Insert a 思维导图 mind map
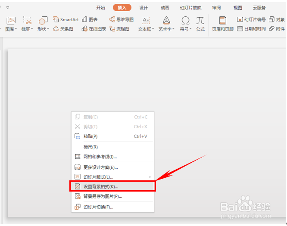This screenshot has width=287, height=226. tap(122, 19)
